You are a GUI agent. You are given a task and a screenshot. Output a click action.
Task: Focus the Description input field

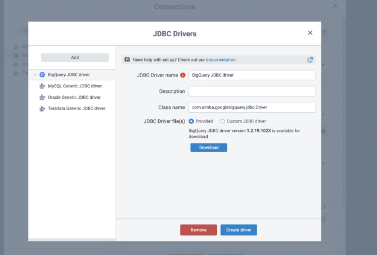tap(252, 91)
